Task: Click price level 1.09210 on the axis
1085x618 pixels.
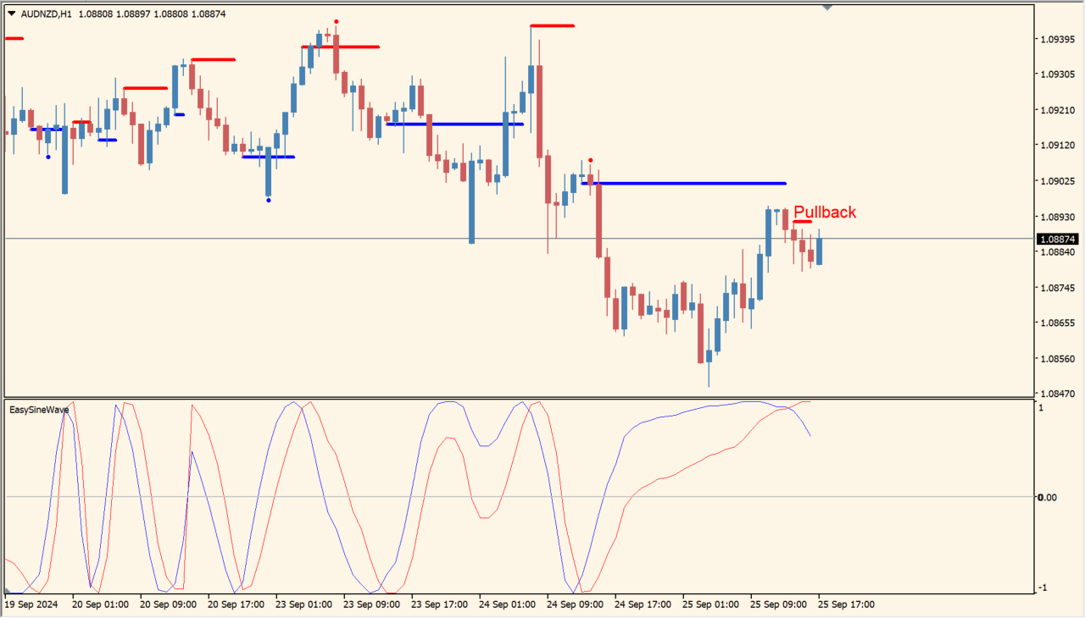Action: coord(1057,110)
